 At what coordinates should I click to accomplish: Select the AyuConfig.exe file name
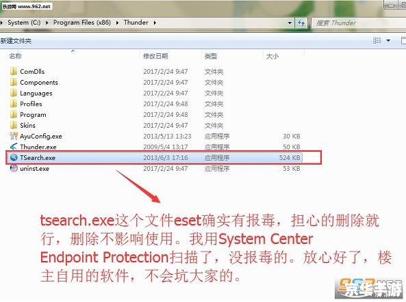pos(41,136)
